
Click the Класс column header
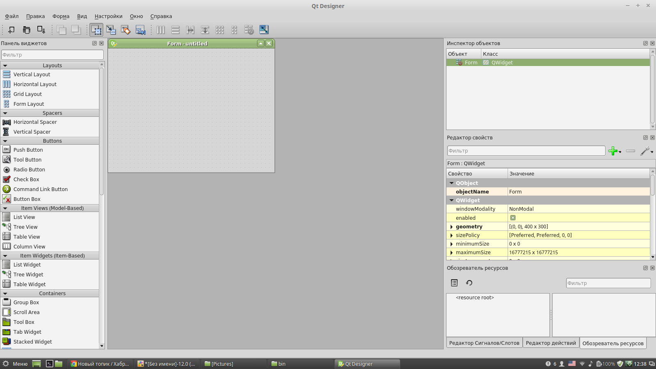pos(565,54)
